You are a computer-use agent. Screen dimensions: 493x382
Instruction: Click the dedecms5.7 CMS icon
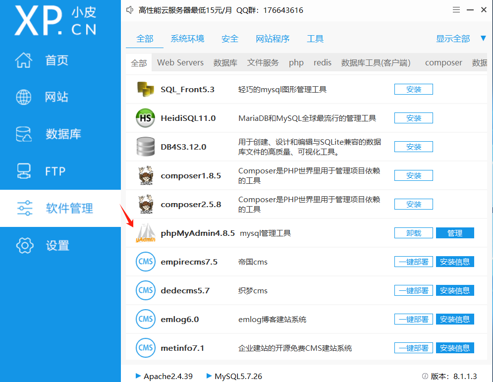tap(146, 290)
